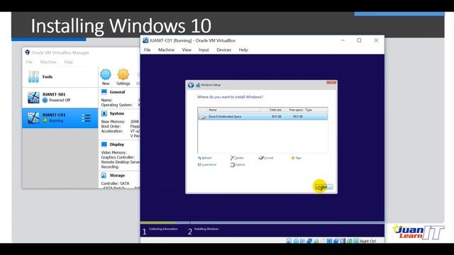This screenshot has width=454, height=255.
Task: Click the Format partition option
Action: pos(266,158)
